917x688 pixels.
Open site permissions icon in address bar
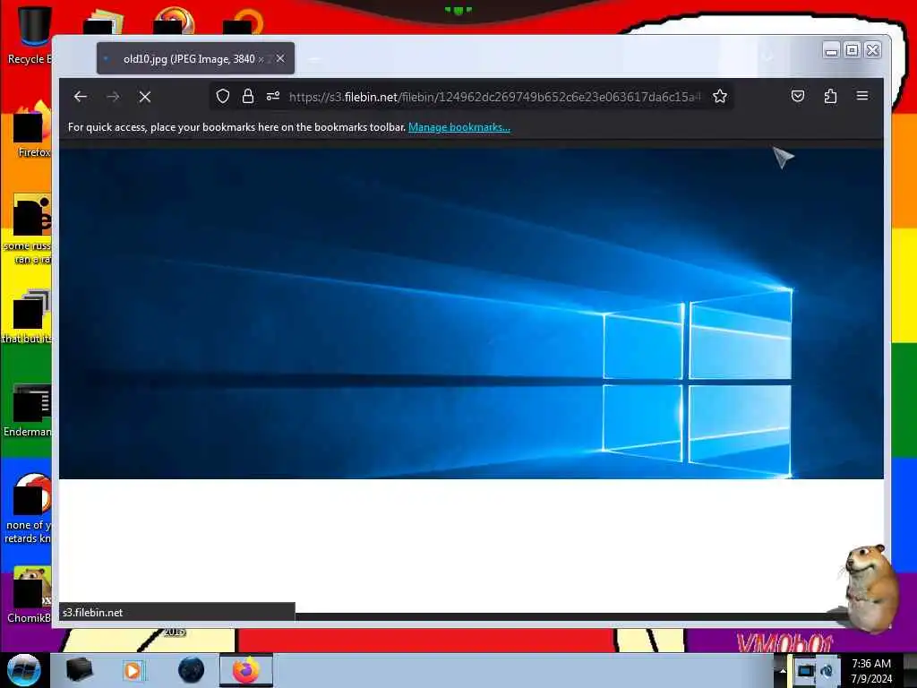pos(273,96)
